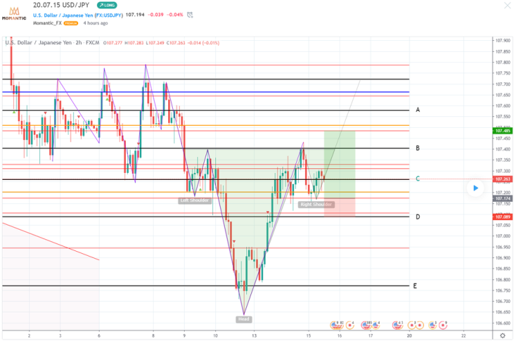Click the alarm clock add-alert icon
The image size is (514, 341).
(190, 15)
